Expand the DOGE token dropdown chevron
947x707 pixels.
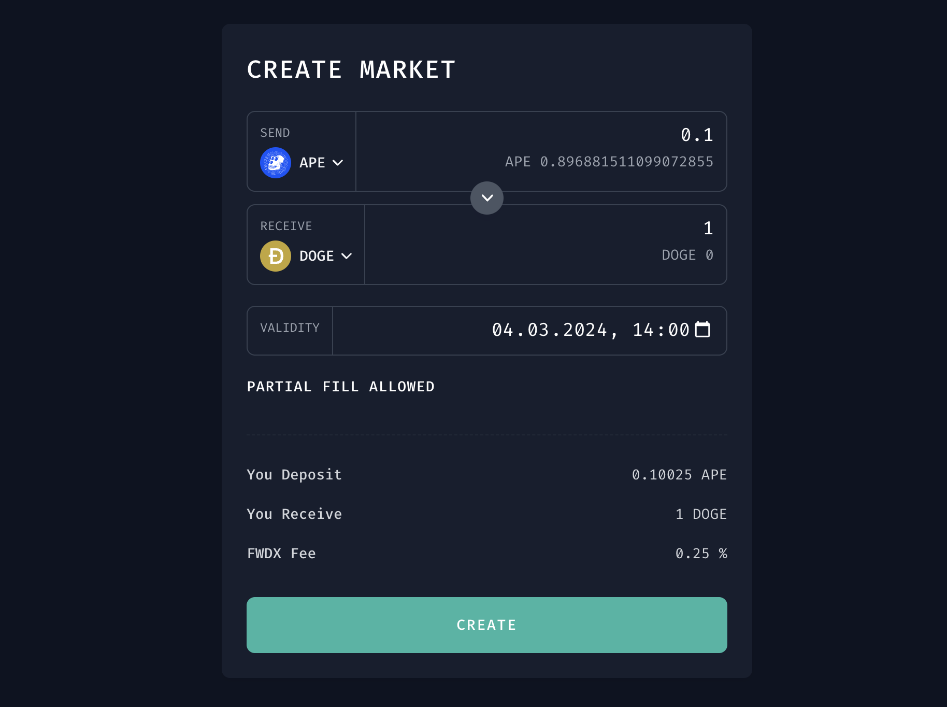tap(347, 256)
